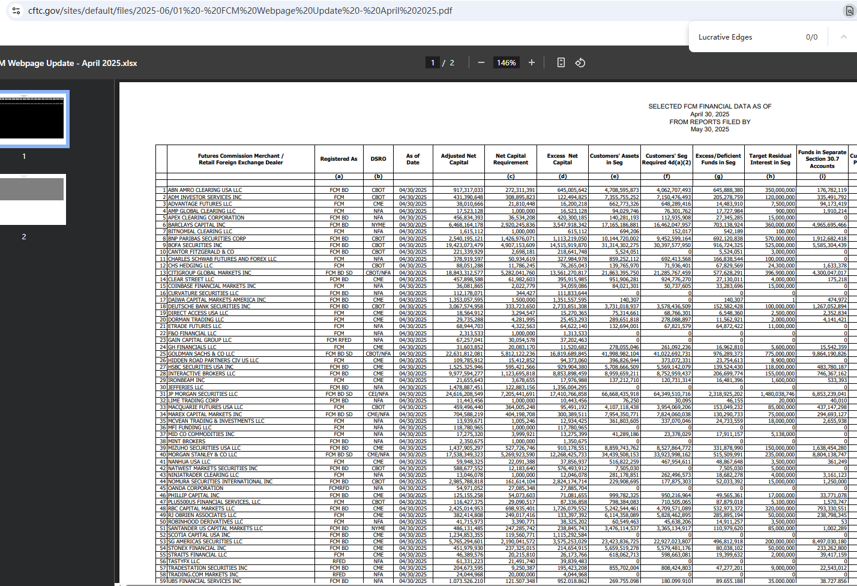This screenshot has height=586, width=857.
Task: Click the 'LIME TRADING CORP' row name
Action: coord(193,401)
